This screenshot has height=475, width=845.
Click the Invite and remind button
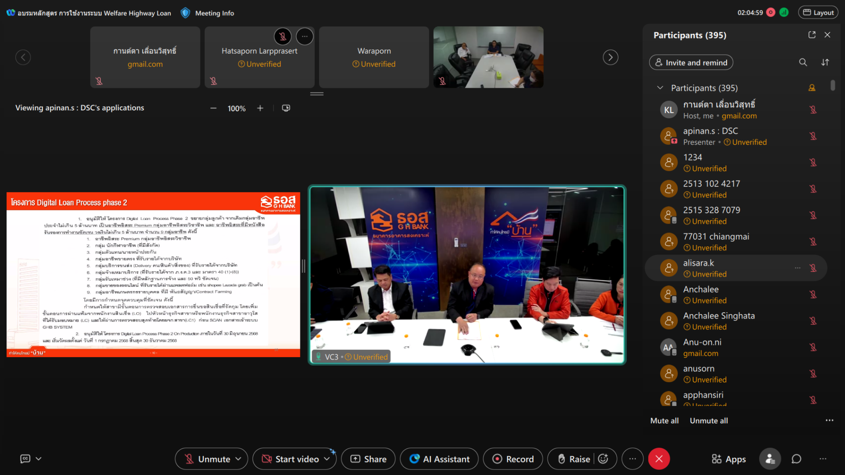pos(691,63)
